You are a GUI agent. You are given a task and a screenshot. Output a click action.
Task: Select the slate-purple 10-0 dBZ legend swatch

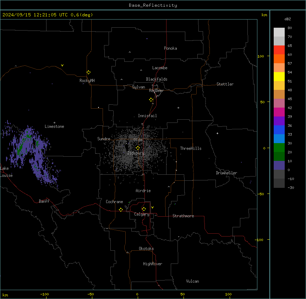point(279,165)
